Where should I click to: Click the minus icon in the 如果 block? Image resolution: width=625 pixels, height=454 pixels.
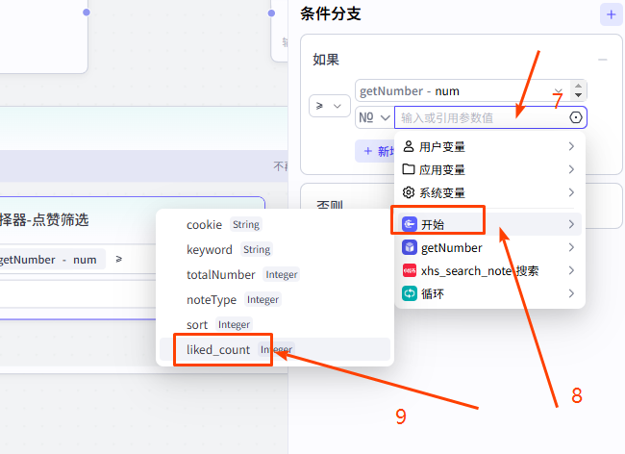603,60
